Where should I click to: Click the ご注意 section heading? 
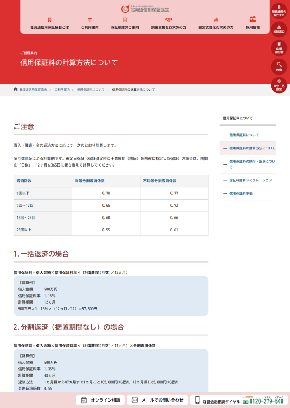pos(24,127)
